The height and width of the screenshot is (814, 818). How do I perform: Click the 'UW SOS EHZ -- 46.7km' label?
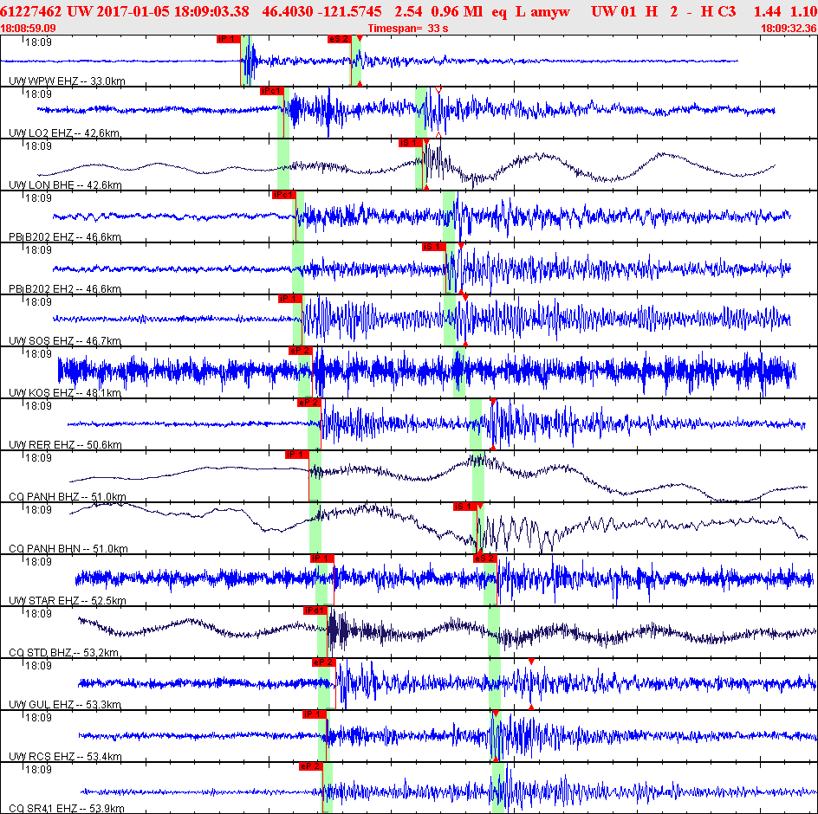pos(65,340)
